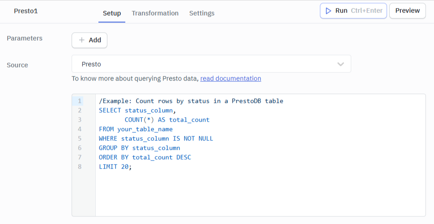Click 'COUNT(*) AS total_count' code line

(167, 120)
